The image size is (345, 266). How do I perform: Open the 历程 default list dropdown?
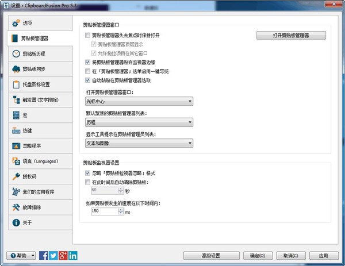[139, 122]
